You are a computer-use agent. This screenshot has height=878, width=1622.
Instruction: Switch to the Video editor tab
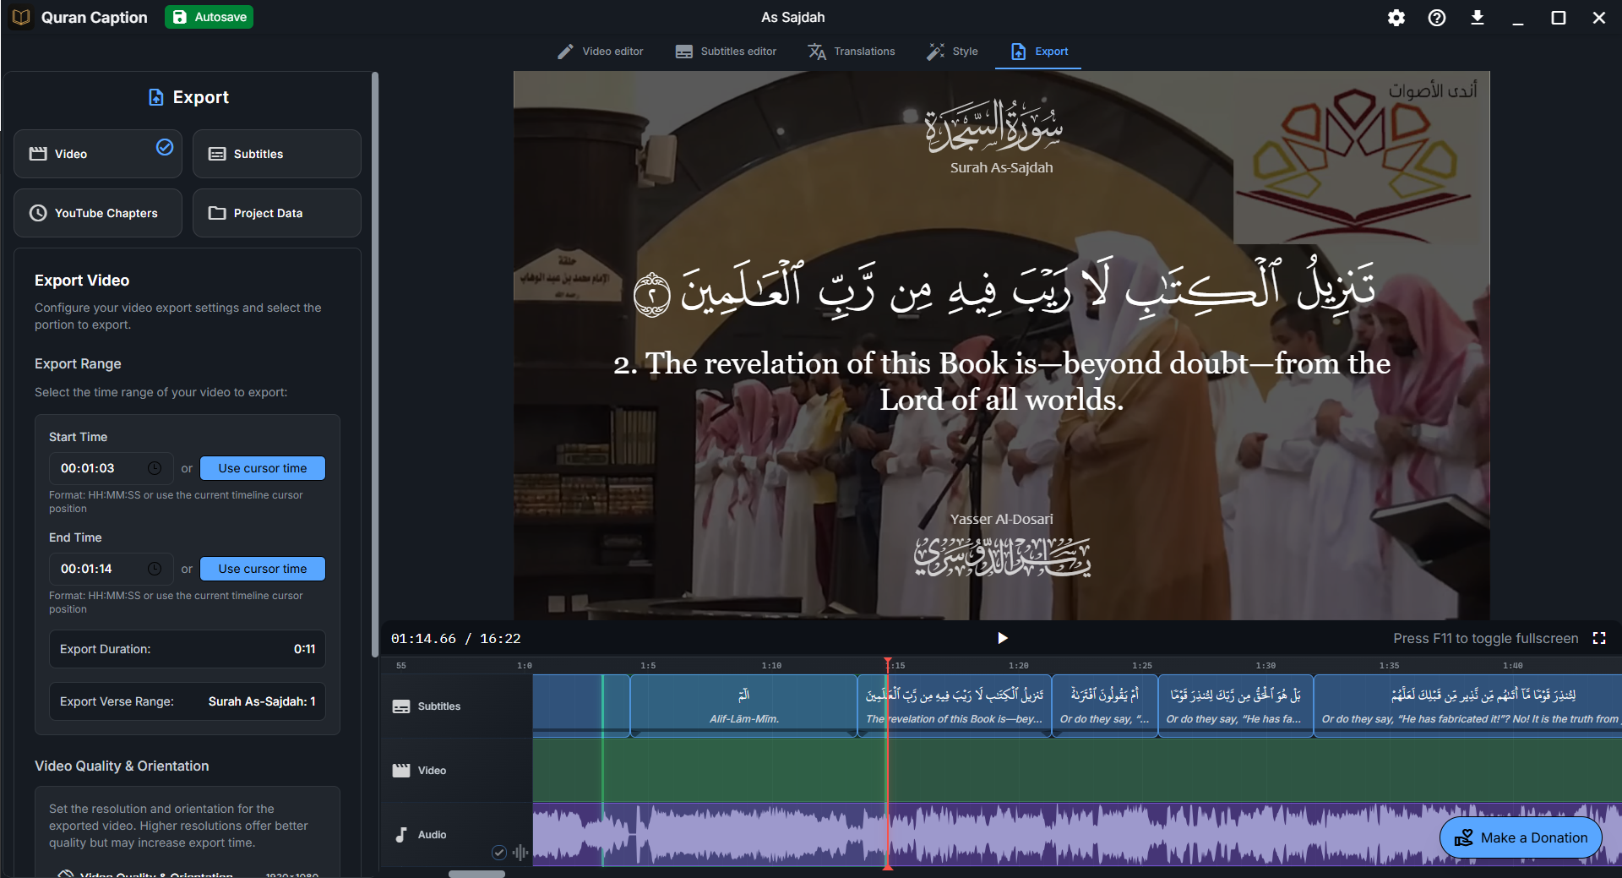(x=601, y=52)
